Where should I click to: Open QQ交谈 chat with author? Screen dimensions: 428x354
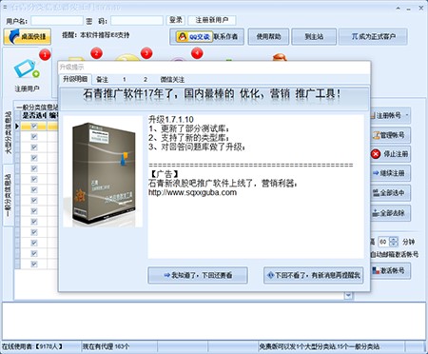[194, 37]
